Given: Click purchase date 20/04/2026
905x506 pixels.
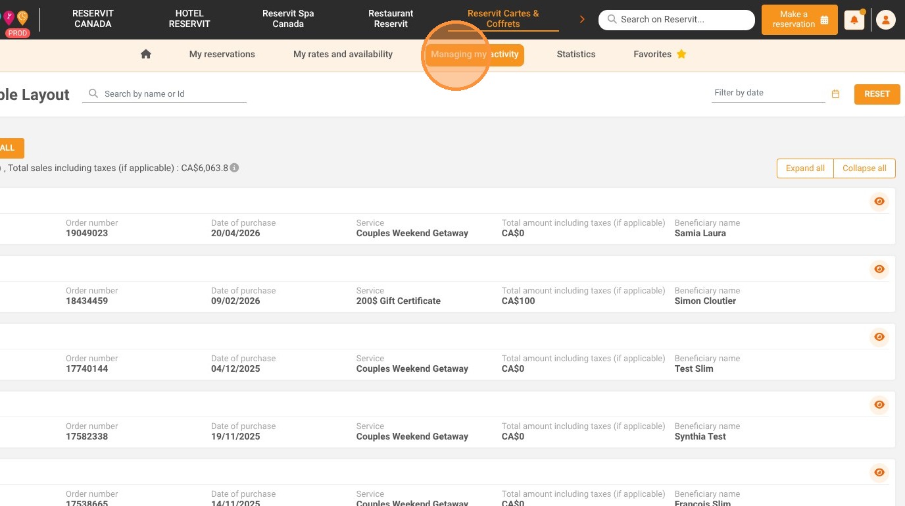Looking at the screenshot, I should tap(235, 233).
